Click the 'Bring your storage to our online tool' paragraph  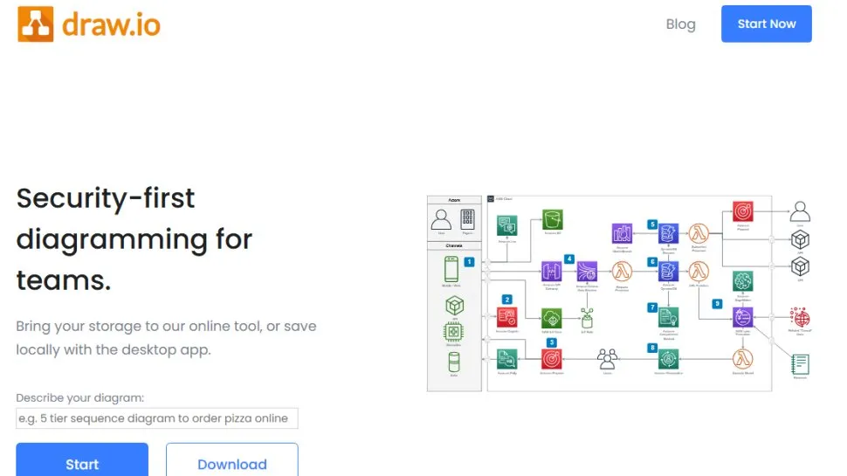167,338
